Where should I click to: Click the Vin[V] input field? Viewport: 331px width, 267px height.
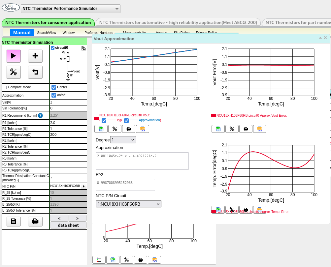68,102
